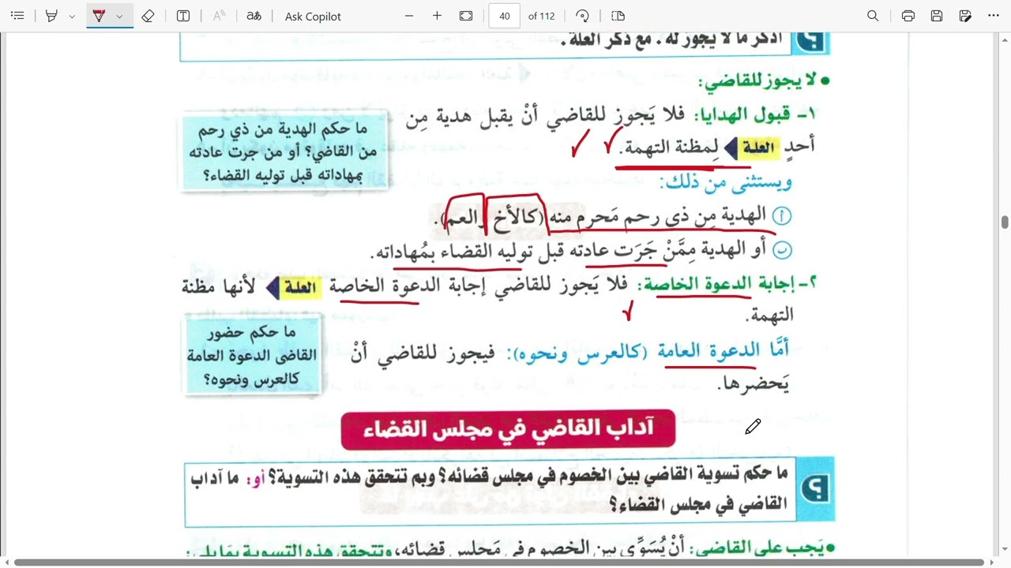Zoom out with the minus button
The image size is (1011, 568).
pos(408,16)
